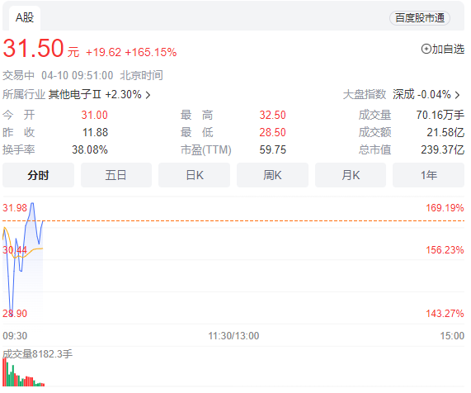Click the 成交额 value 21.58亿
Screen dimensions: 471x393
click(x=445, y=132)
